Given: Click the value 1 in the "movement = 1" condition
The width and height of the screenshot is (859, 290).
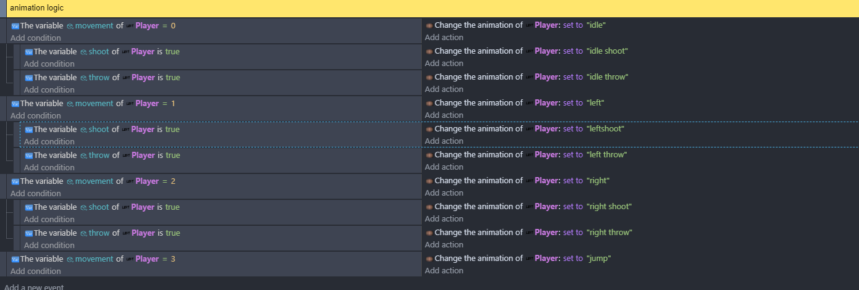Looking at the screenshot, I should [x=173, y=104].
